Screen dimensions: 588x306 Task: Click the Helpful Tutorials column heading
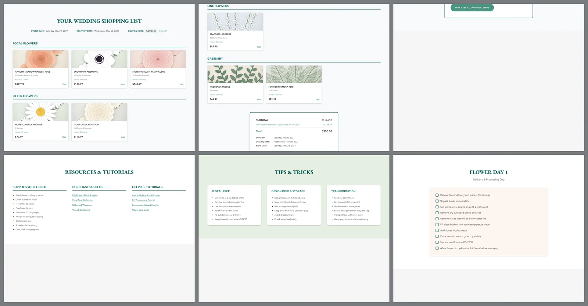click(147, 187)
